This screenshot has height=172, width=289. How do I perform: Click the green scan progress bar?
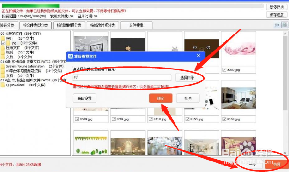pyautogui.click(x=30, y=6)
